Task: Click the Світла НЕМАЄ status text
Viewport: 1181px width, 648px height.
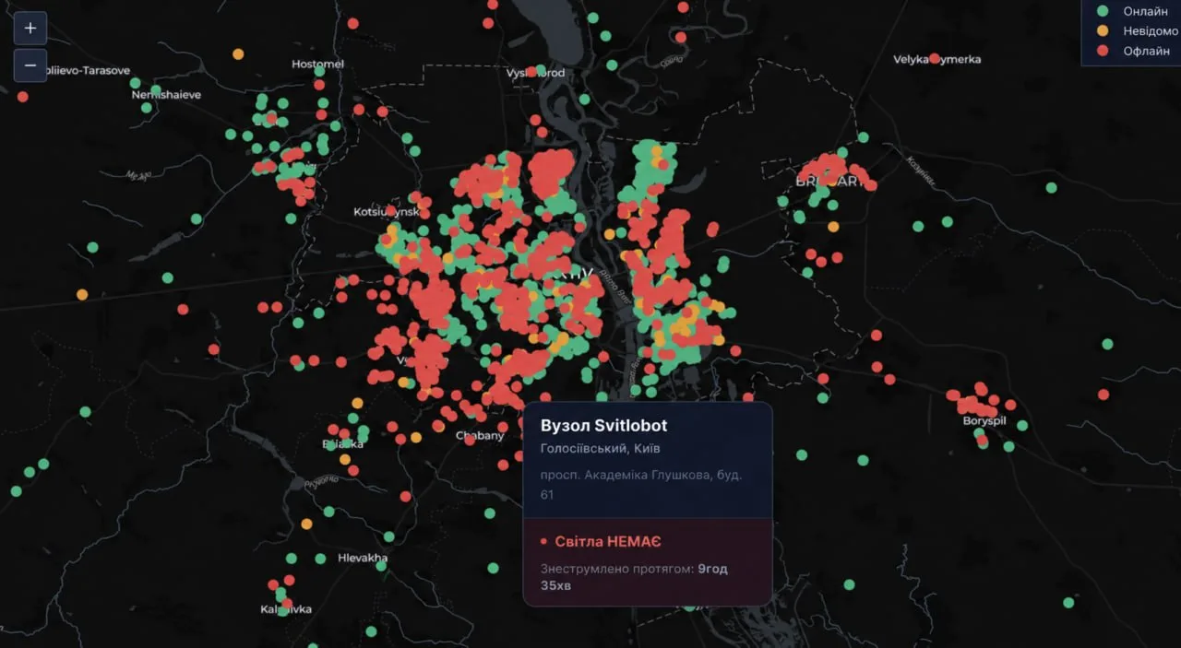Action: tap(607, 541)
